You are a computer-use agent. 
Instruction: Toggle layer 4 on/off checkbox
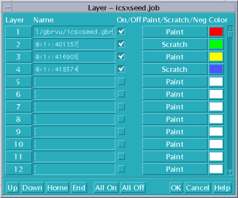(121, 69)
